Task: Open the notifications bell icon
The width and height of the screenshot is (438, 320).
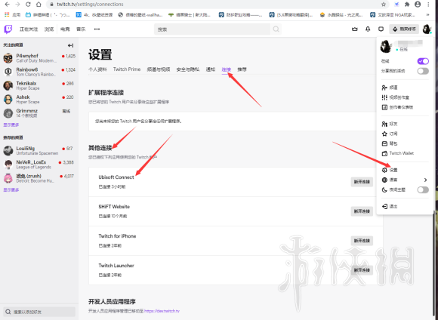Action: [x=368, y=29]
